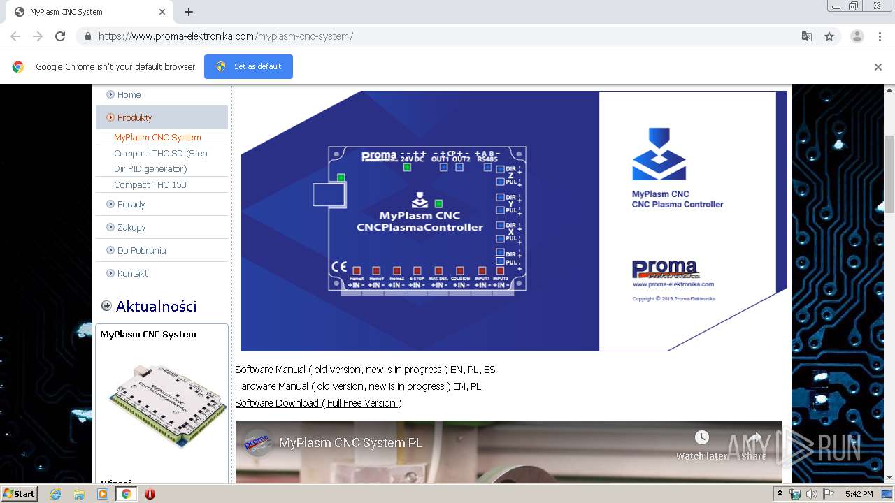This screenshot has height=503, width=895.
Task: Open Hardware Manual EN link
Action: [x=459, y=386]
